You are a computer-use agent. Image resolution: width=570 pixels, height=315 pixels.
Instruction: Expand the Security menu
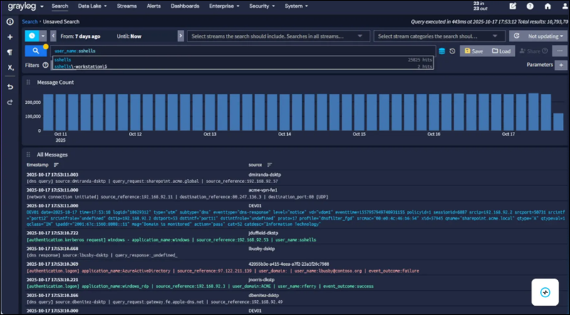click(261, 6)
